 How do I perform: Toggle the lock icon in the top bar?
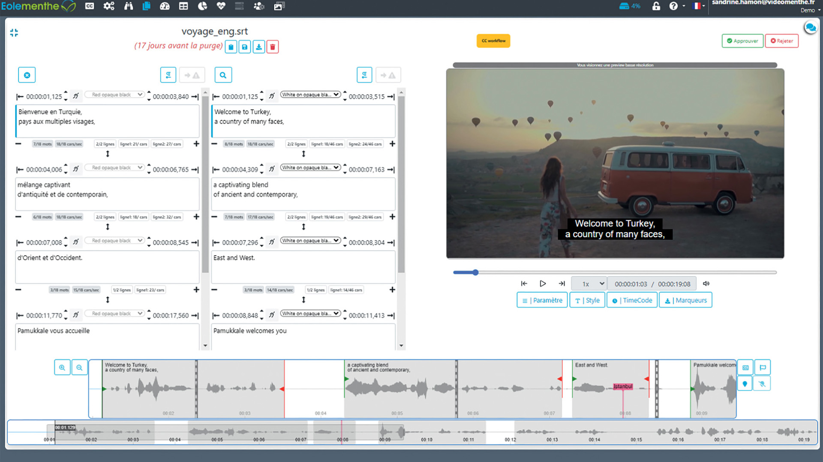click(x=656, y=6)
